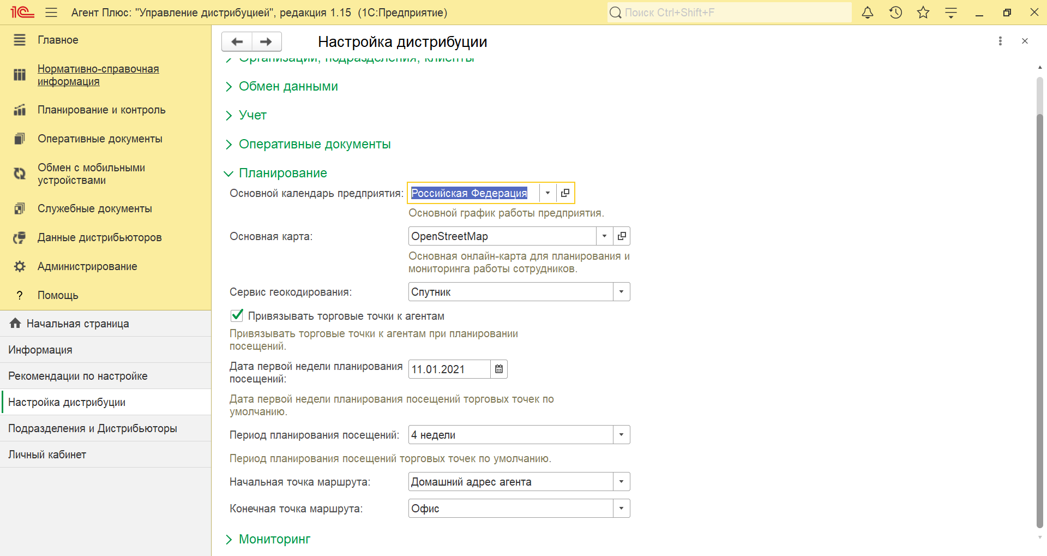
Task: Open favorites star icon
Action: click(x=923, y=12)
